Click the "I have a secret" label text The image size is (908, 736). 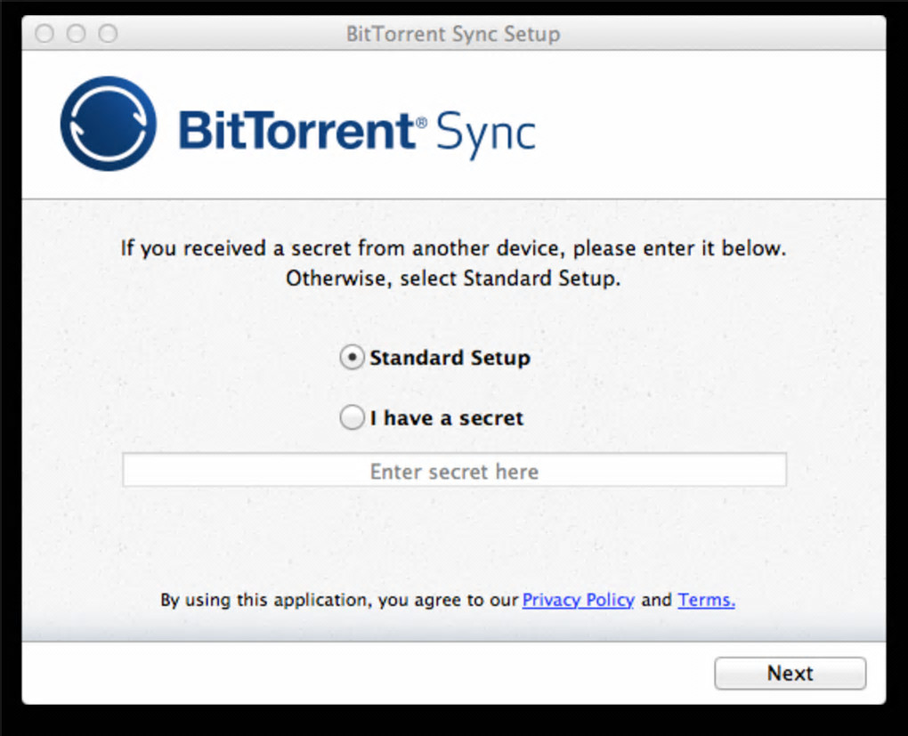pos(447,418)
